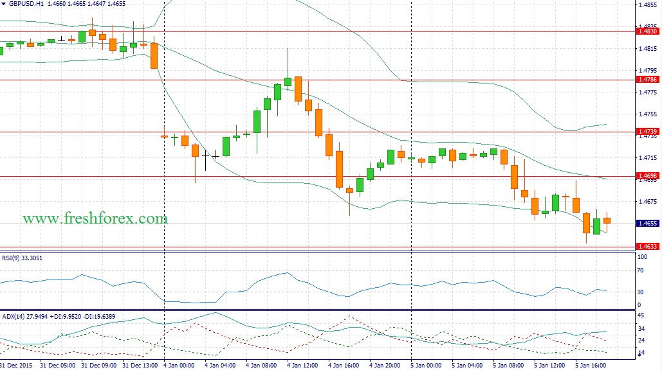Click the red 1.4633 support label
The width and height of the screenshot is (662, 372).
coord(647,246)
